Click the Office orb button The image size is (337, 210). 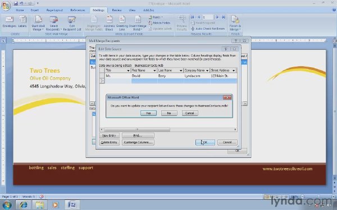point(6,6)
